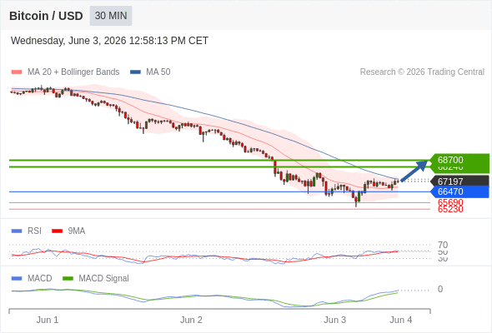Click the blue upward trend arrow
The width and height of the screenshot is (492, 333).
414,171
